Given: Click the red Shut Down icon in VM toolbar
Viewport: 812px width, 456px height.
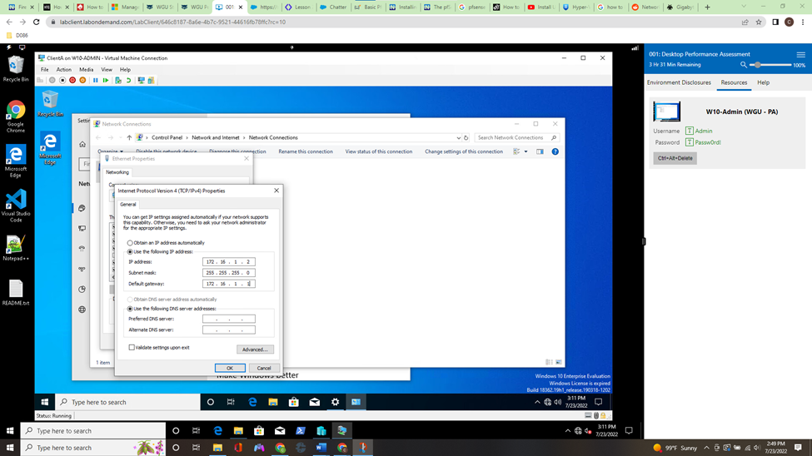Looking at the screenshot, I should [72, 80].
